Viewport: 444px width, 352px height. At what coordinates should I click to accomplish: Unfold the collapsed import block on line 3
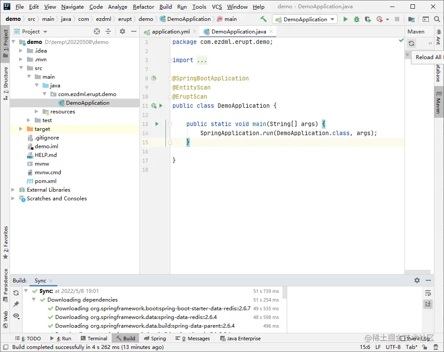pos(170,60)
